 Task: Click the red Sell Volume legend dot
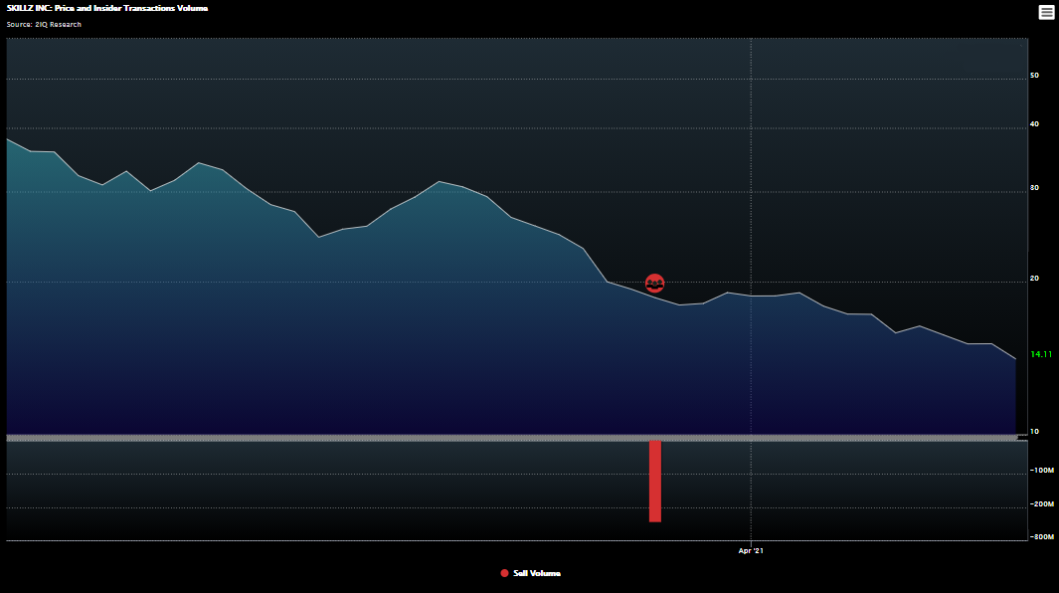pos(504,573)
